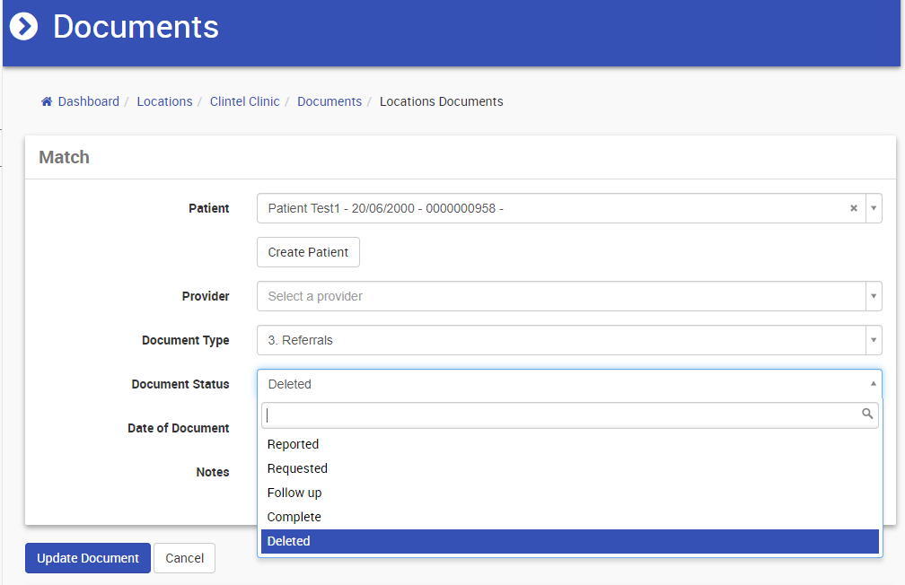905x585 pixels.
Task: Click the chevron circle icon beside Documents
Action: tap(23, 27)
